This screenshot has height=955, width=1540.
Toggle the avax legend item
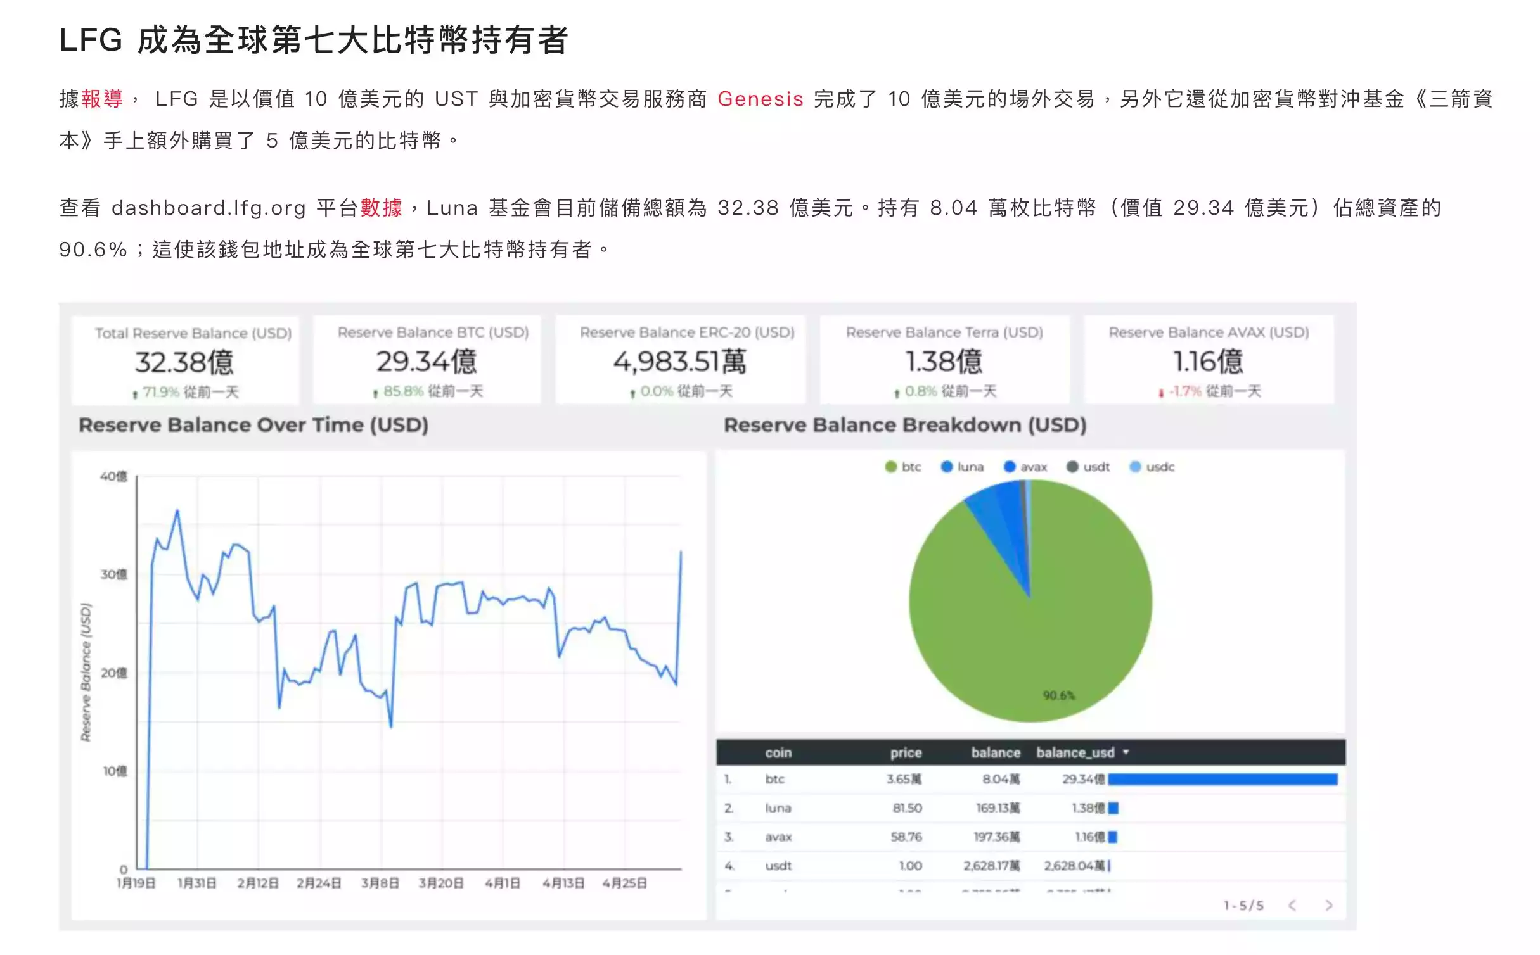1025,467
